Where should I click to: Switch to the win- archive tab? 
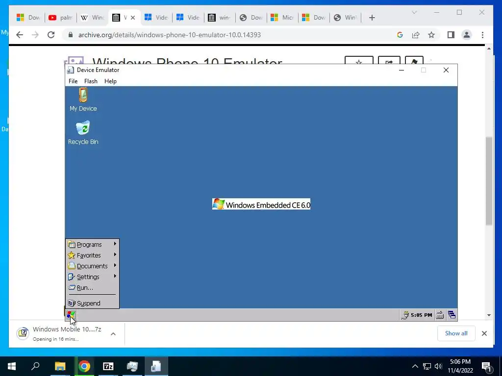point(220,18)
